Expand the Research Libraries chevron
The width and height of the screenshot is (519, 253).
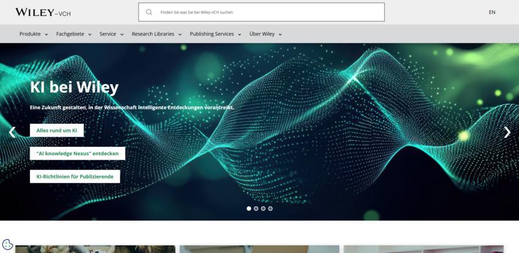tap(180, 34)
